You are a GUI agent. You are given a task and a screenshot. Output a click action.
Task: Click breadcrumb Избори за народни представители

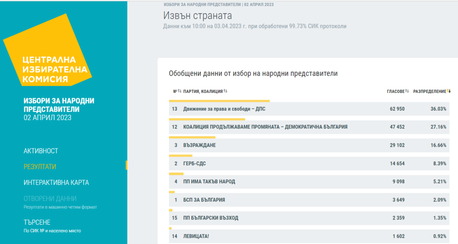pyautogui.click(x=202, y=5)
